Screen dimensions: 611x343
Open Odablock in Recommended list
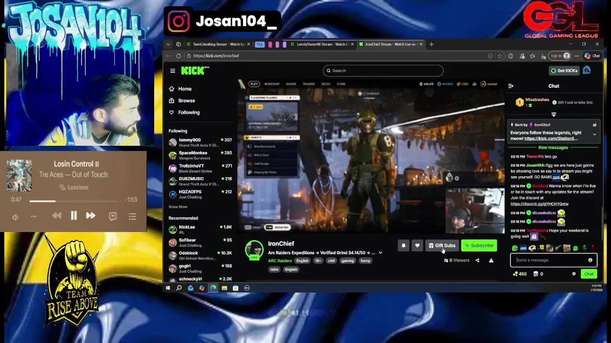[x=200, y=255]
